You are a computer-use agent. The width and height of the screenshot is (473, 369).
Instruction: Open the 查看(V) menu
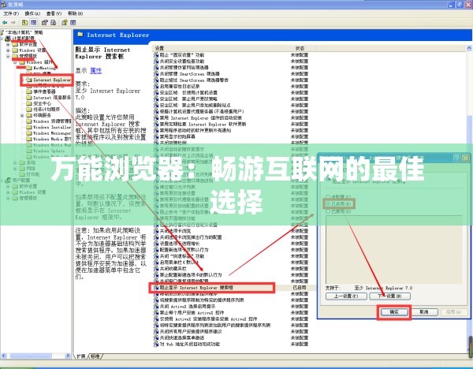pos(54,13)
